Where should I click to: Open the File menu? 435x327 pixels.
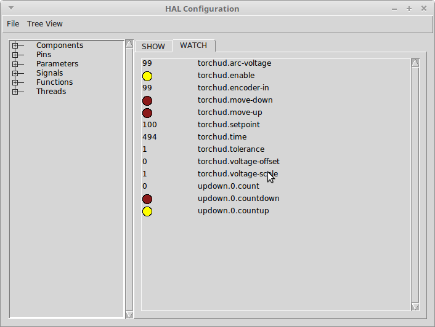[x=13, y=24]
